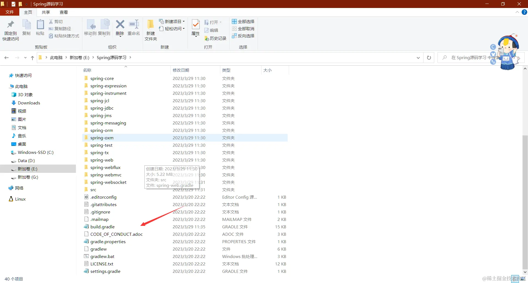
Task: Open the Open (打开) dropdown in ribbon
Action: 213,22
